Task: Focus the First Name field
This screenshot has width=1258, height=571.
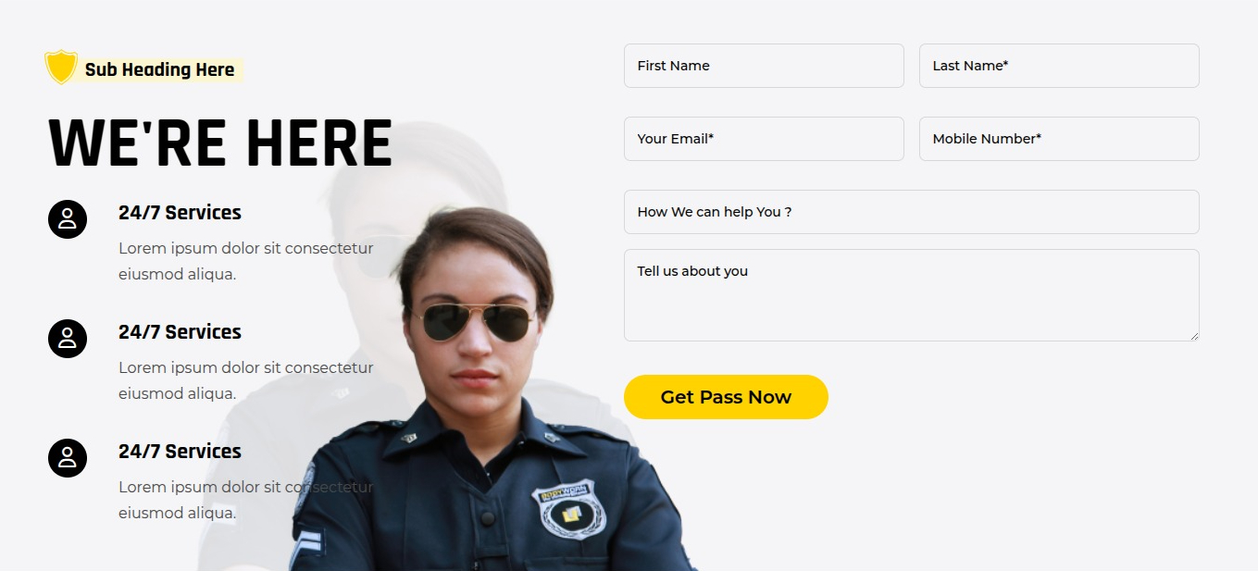Action: point(764,66)
